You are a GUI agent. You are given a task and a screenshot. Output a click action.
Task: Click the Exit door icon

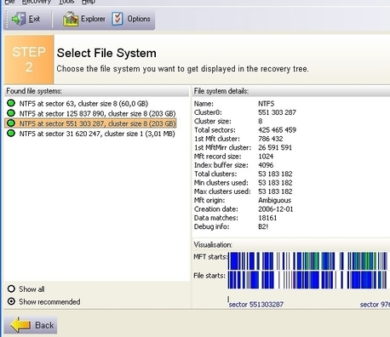pos(19,19)
